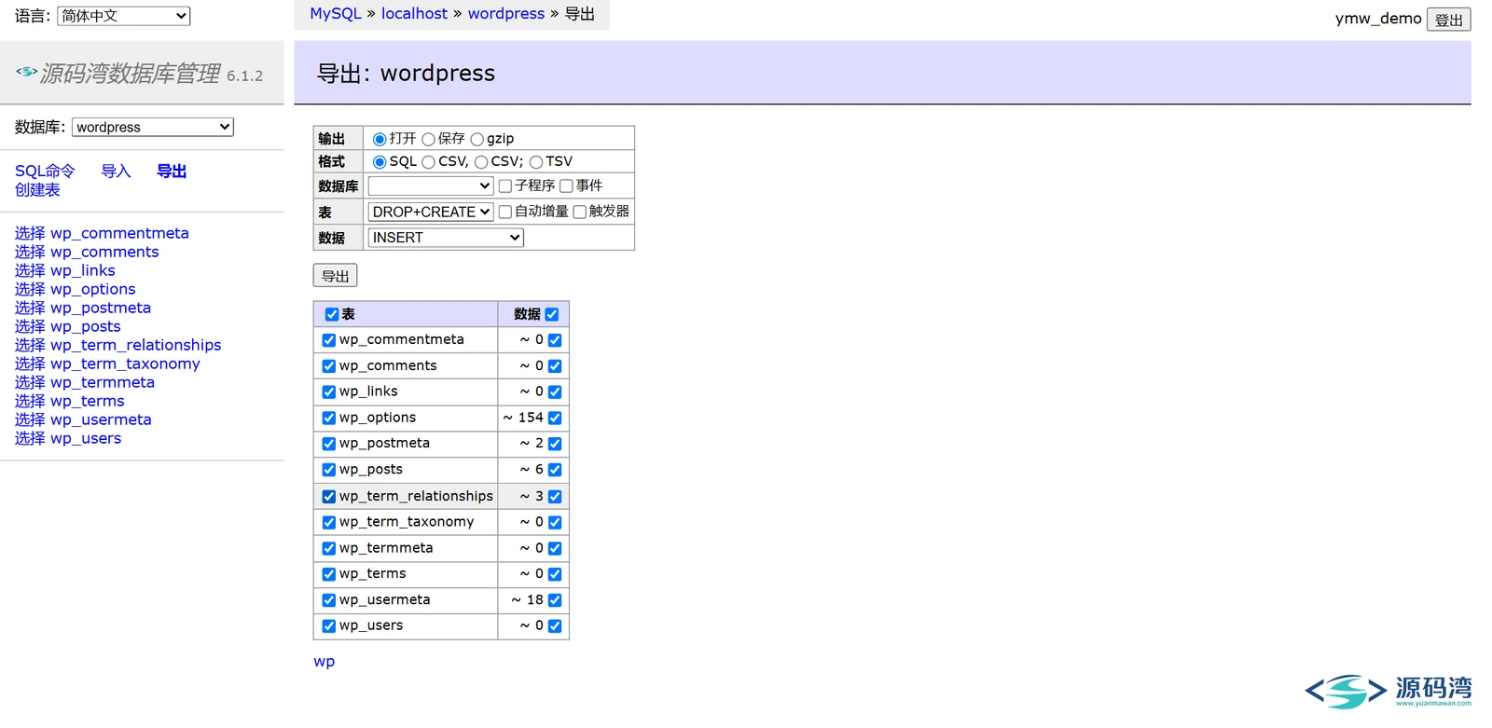Viewport: 1492px width, 728px height.
Task: Select the 保存 output radio button
Action: (x=428, y=139)
